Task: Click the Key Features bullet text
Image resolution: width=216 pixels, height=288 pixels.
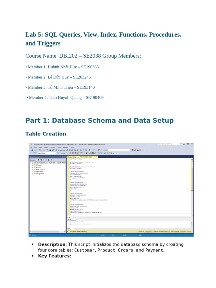Action: click(54, 256)
